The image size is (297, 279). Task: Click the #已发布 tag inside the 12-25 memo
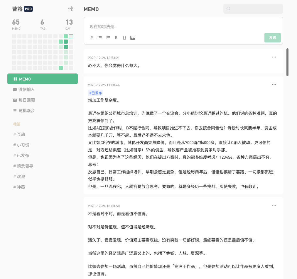(x=96, y=93)
